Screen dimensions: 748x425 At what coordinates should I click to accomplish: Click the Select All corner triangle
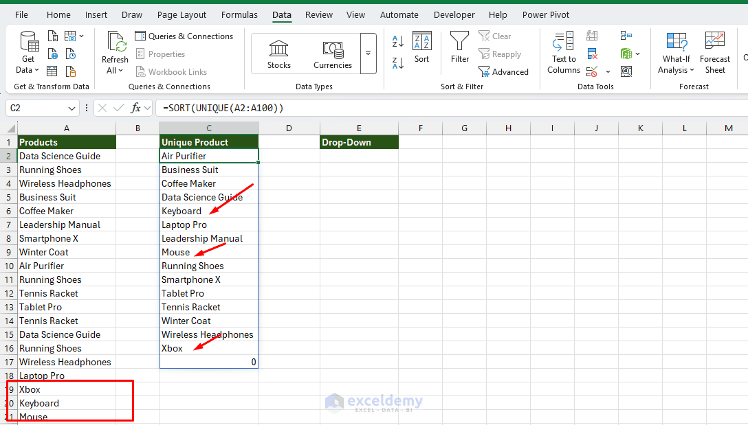[x=10, y=128]
